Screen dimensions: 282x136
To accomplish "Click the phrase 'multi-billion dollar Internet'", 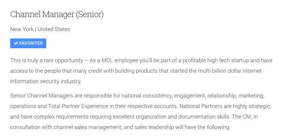I will (x=230, y=71).
